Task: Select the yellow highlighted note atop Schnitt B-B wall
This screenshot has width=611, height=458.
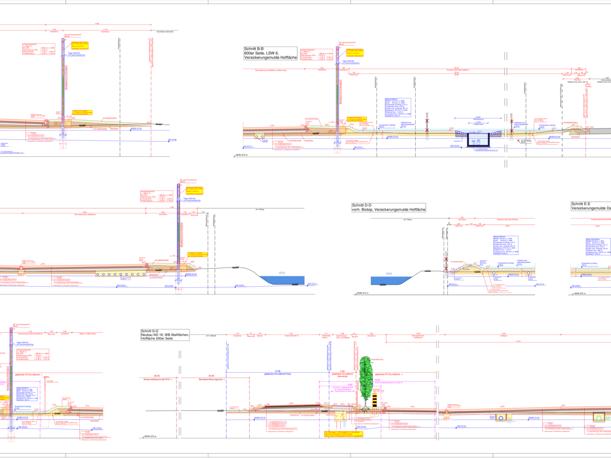Action: coord(354,52)
